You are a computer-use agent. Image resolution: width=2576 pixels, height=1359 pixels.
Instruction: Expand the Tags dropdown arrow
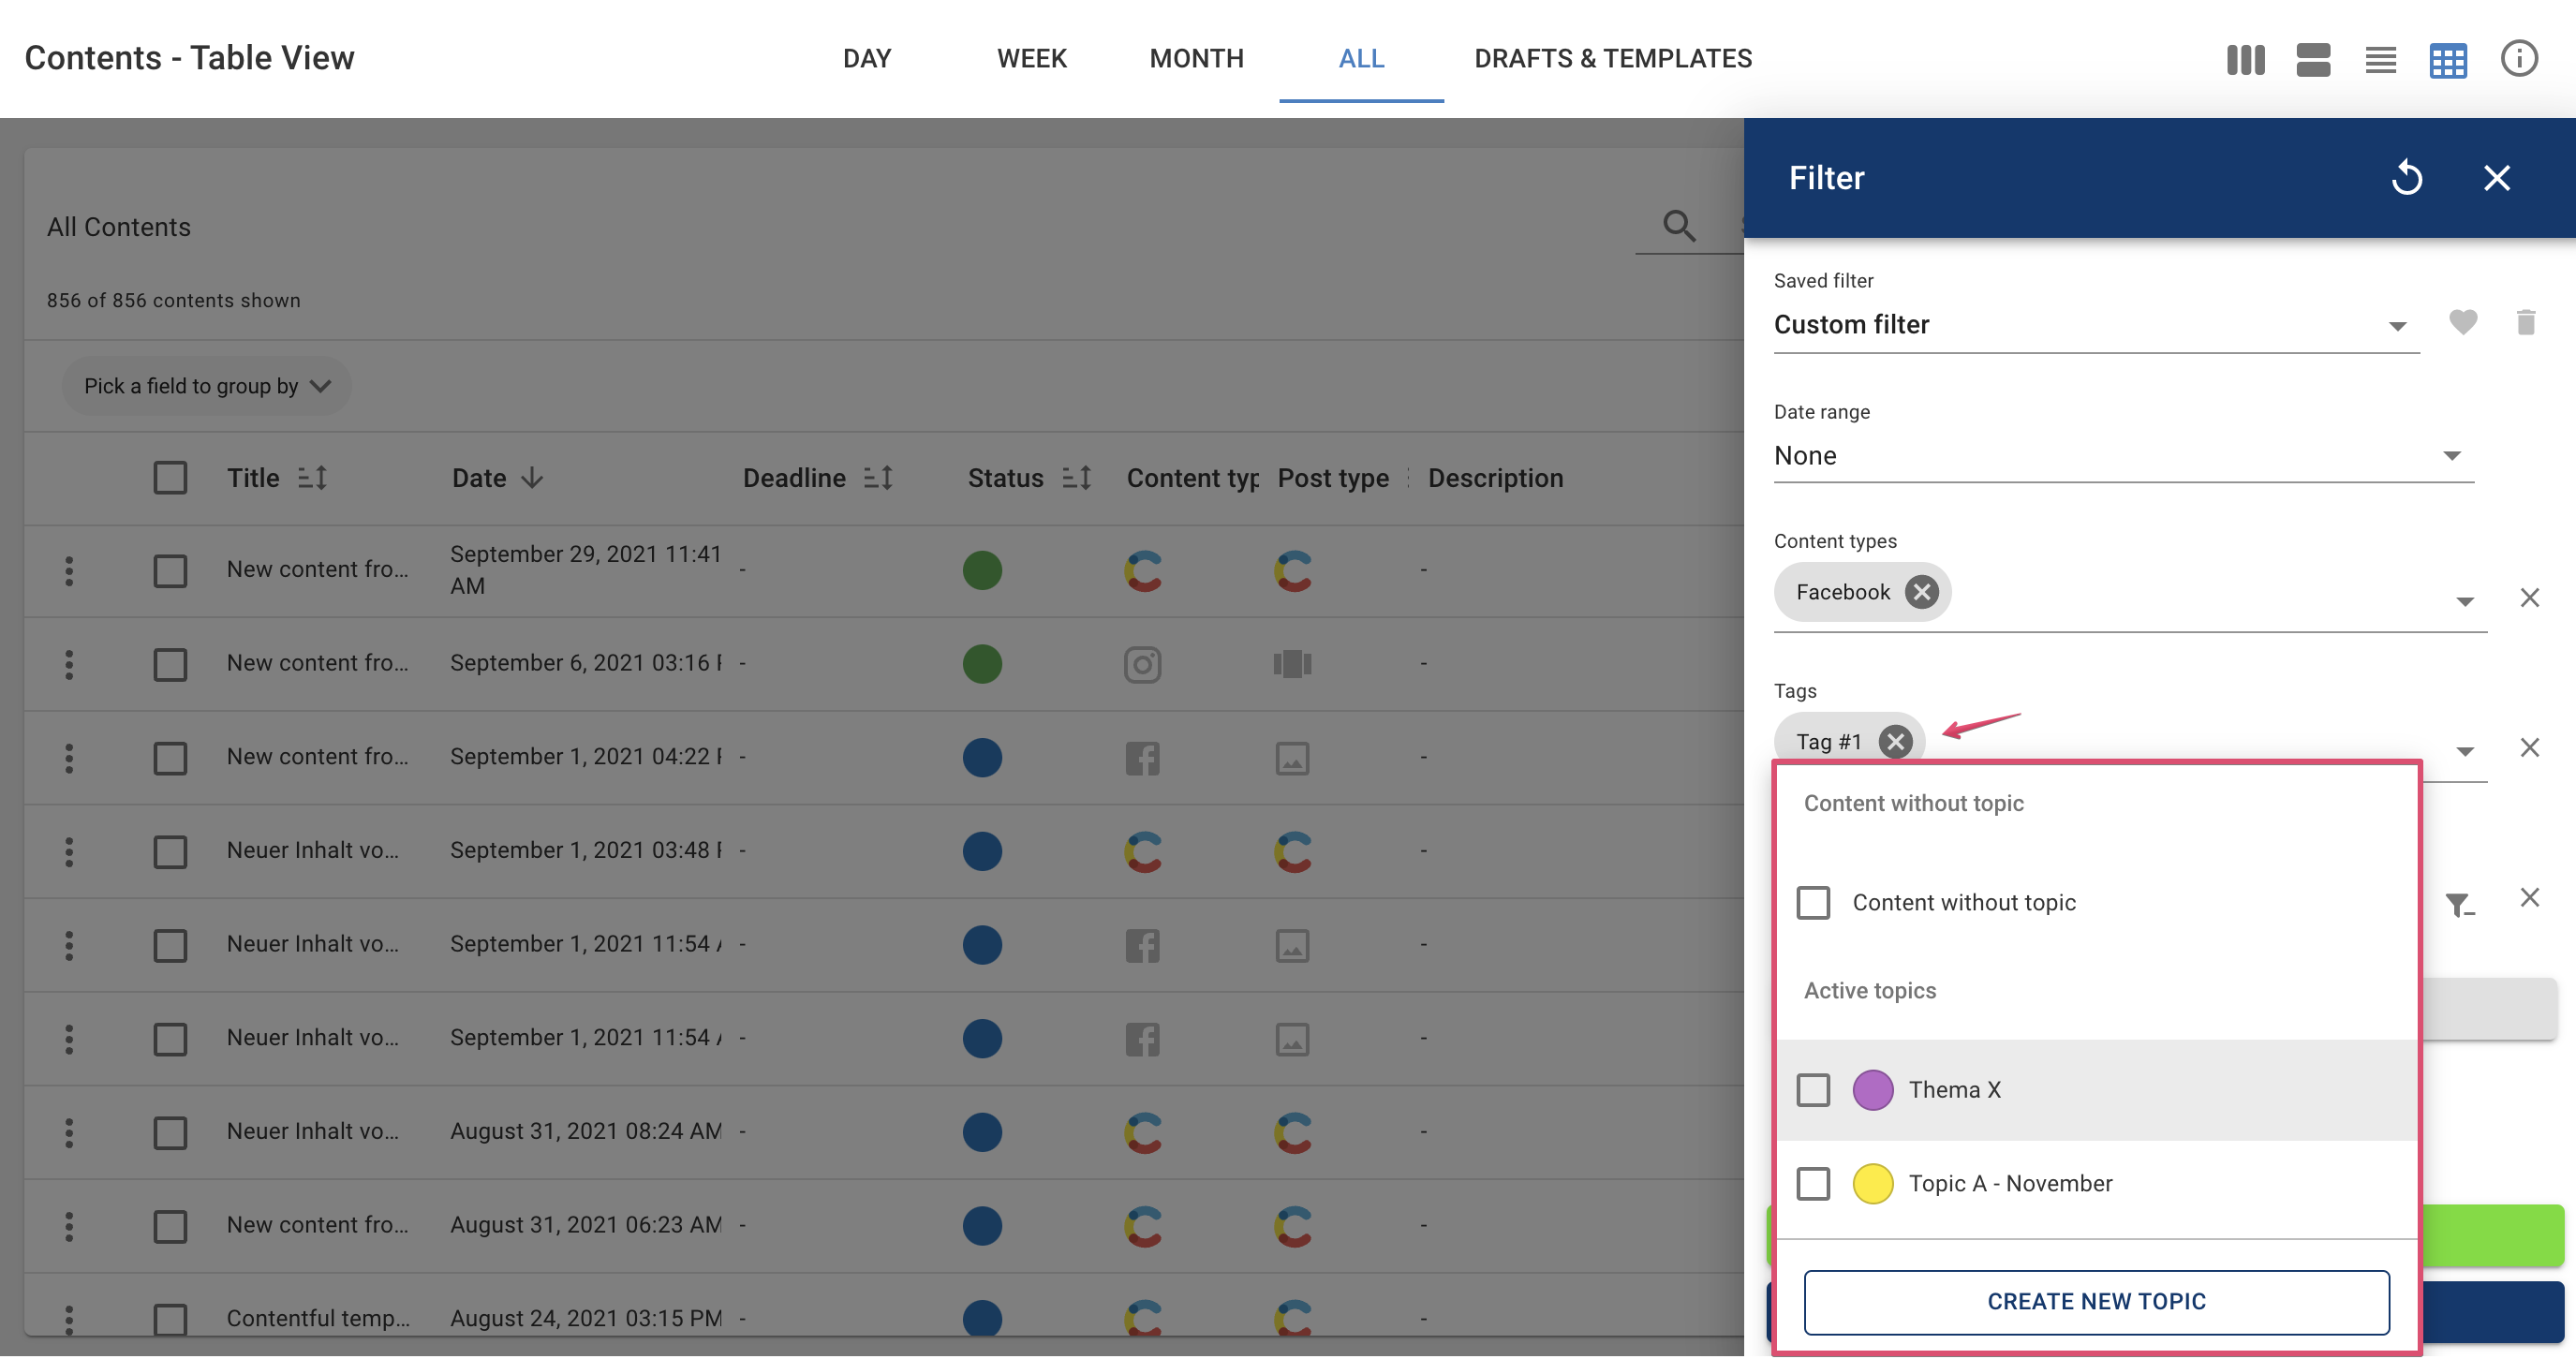click(x=2465, y=751)
